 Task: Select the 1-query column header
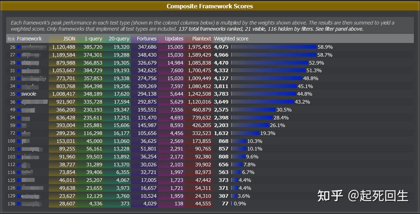pos(93,39)
